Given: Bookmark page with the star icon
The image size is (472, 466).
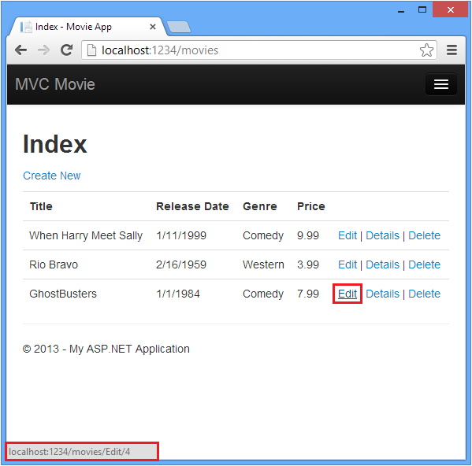Looking at the screenshot, I should 426,50.
